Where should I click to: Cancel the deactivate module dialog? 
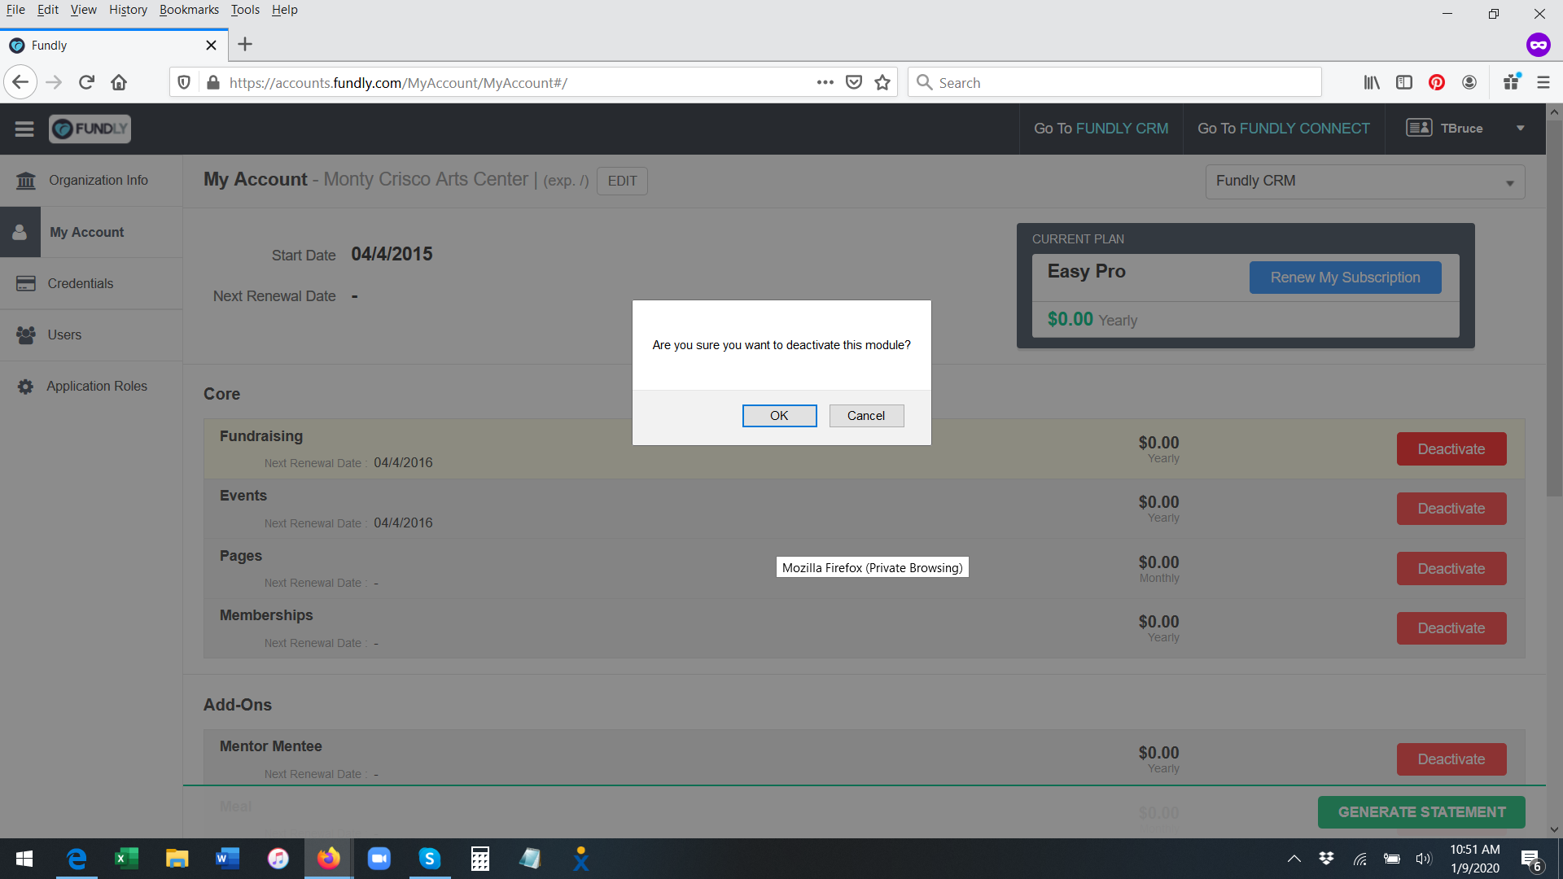tap(866, 416)
